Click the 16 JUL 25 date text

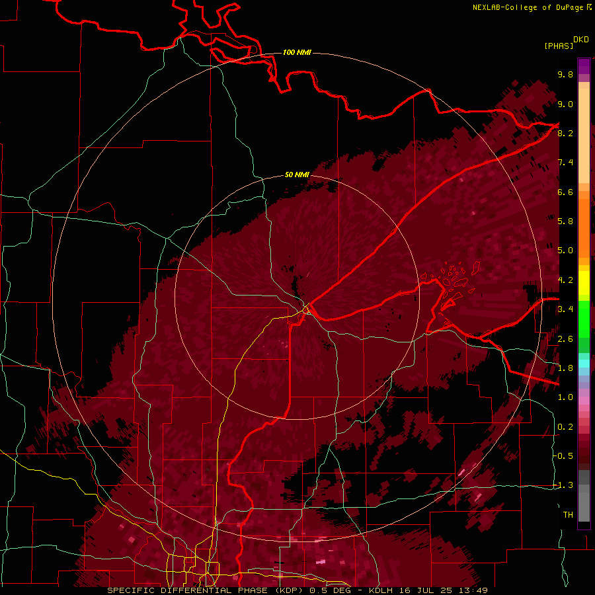[x=426, y=590]
